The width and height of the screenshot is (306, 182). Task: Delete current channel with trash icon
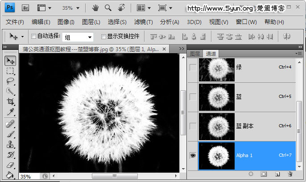click(x=290, y=174)
